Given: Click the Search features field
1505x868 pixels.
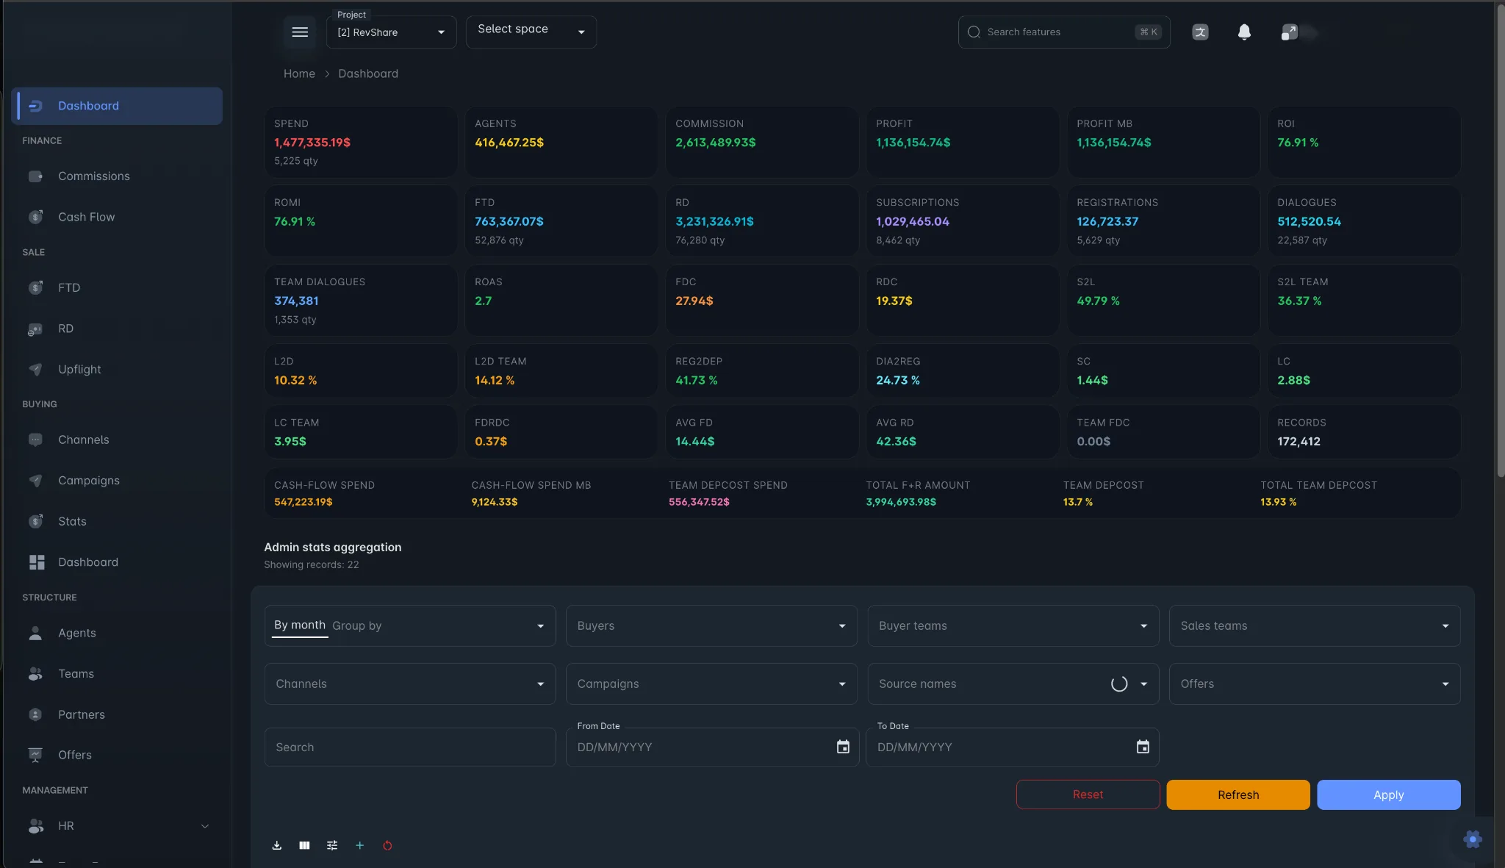Looking at the screenshot, I should tap(1064, 32).
